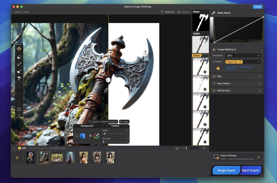277x183 pixels.
Task: Click the before/after split handle
Action: click(108, 80)
